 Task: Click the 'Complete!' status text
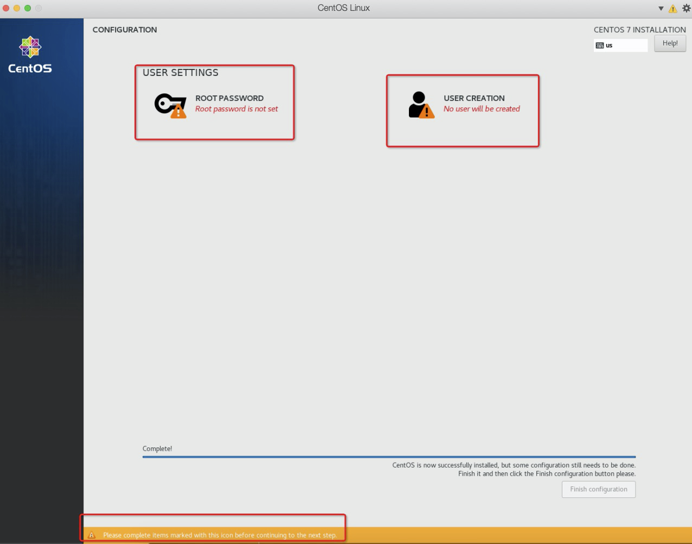pyautogui.click(x=157, y=449)
